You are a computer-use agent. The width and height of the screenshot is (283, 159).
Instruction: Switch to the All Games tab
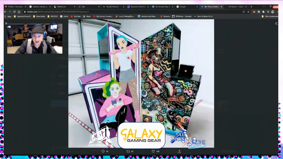236,7
